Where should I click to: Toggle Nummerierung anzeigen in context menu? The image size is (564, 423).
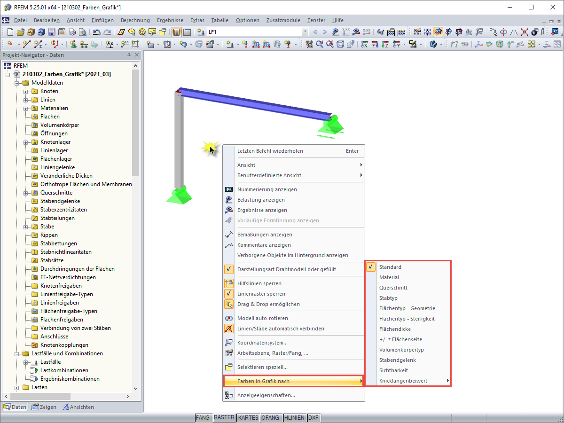click(293, 189)
